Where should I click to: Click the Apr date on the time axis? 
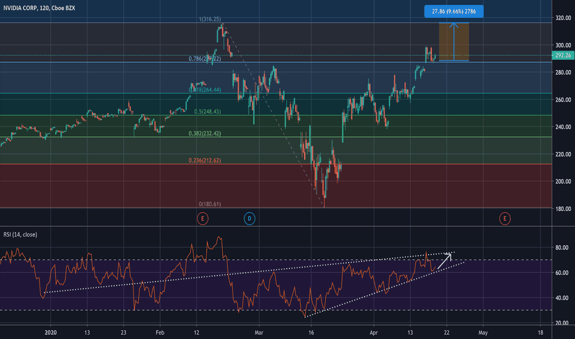coord(374,332)
